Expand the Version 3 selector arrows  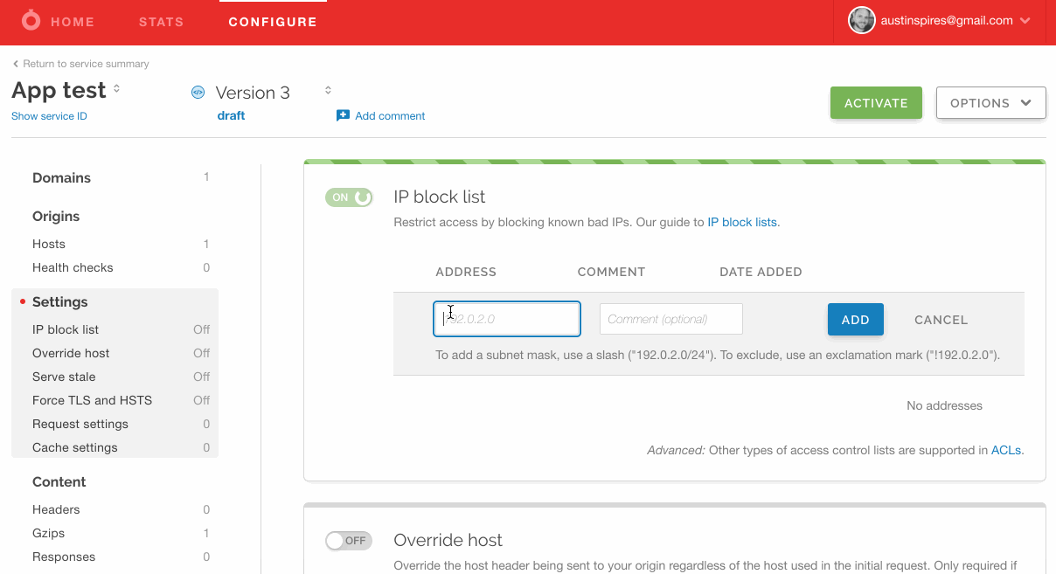[328, 91]
